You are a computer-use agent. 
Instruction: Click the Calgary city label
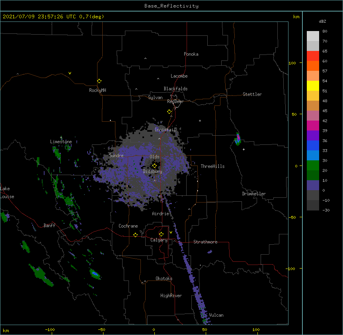click(159, 240)
